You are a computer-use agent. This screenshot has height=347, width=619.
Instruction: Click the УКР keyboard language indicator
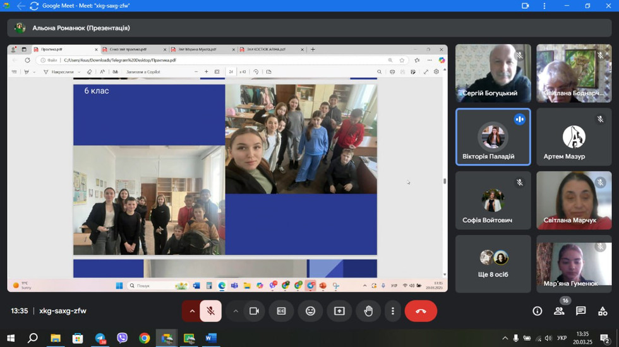point(562,338)
